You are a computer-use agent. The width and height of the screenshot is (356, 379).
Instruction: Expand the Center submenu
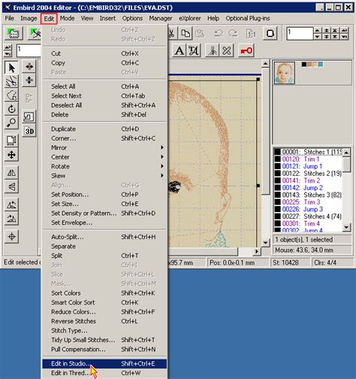104,157
